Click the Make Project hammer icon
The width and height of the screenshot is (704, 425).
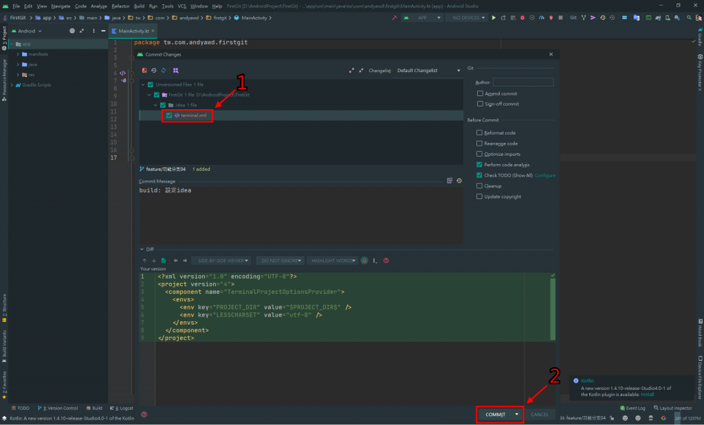394,18
